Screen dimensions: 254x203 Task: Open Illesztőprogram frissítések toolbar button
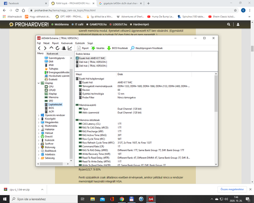click(147, 48)
